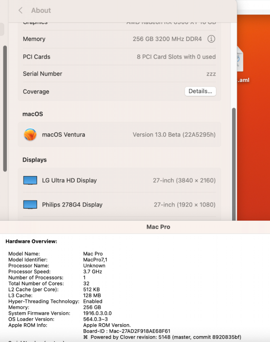
Task: Click the Apple ROM Info label
Action: (x=28, y=325)
